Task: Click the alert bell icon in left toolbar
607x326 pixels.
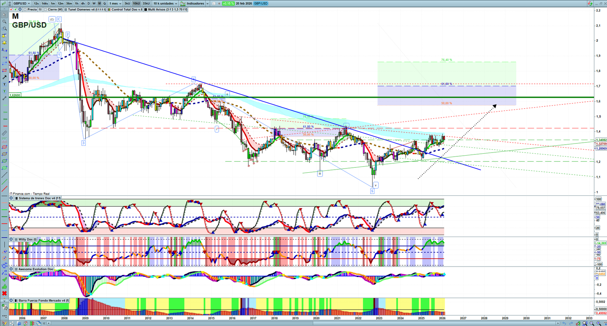Action: 5,42
